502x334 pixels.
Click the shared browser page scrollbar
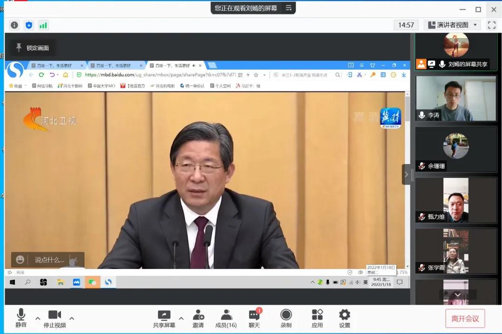(x=407, y=109)
